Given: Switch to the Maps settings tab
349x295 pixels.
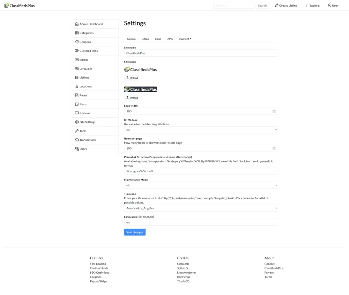Looking at the screenshot, I should [146, 39].
